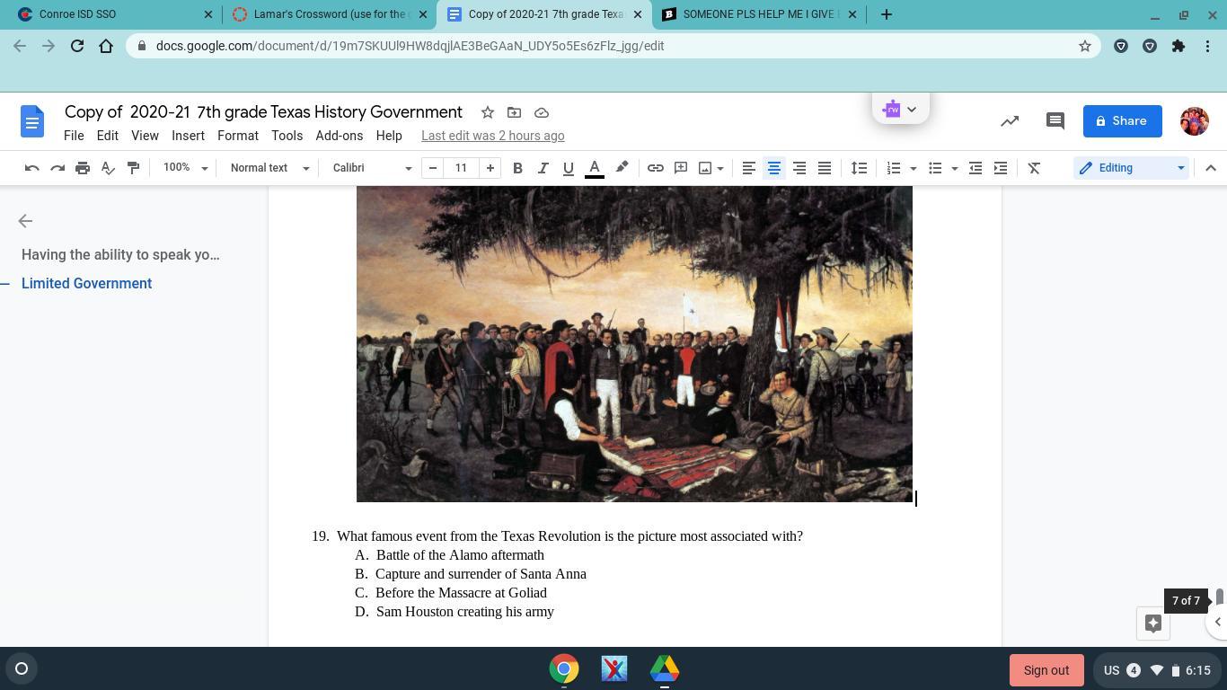Open the Calibri font dropdown
The image size is (1227, 690).
point(372,168)
